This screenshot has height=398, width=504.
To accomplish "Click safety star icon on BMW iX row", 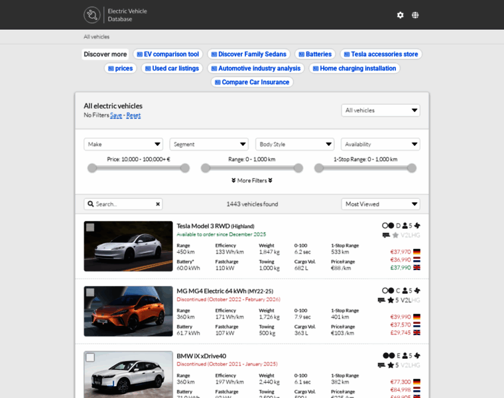I will tap(391, 365).
